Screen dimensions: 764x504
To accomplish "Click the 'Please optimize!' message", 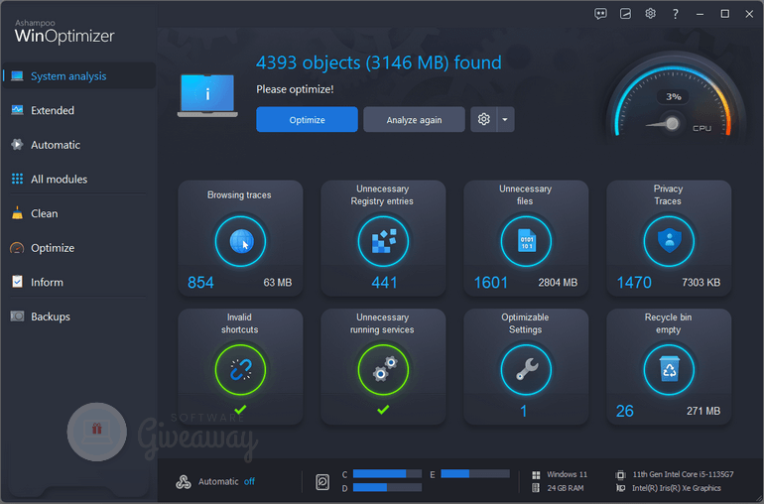I will 295,89.
